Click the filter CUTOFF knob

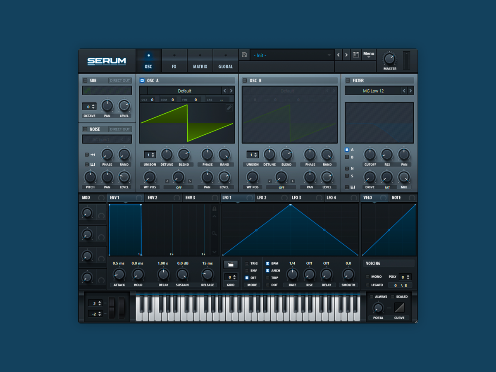pos(370,155)
